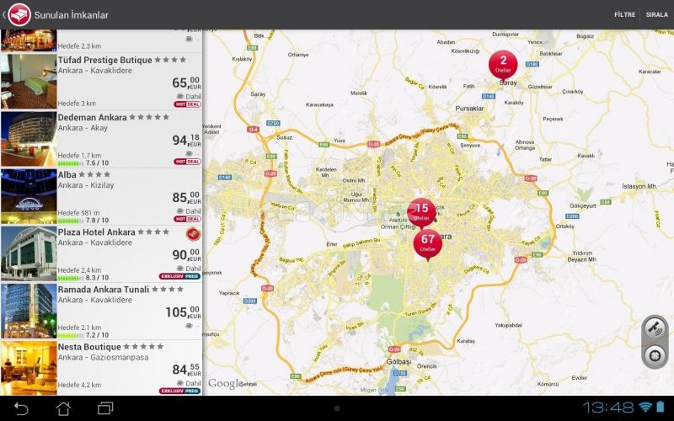Tap breakfast cup icon on Plaza Hotel Ankara
This screenshot has height=421, width=674.
180,269
